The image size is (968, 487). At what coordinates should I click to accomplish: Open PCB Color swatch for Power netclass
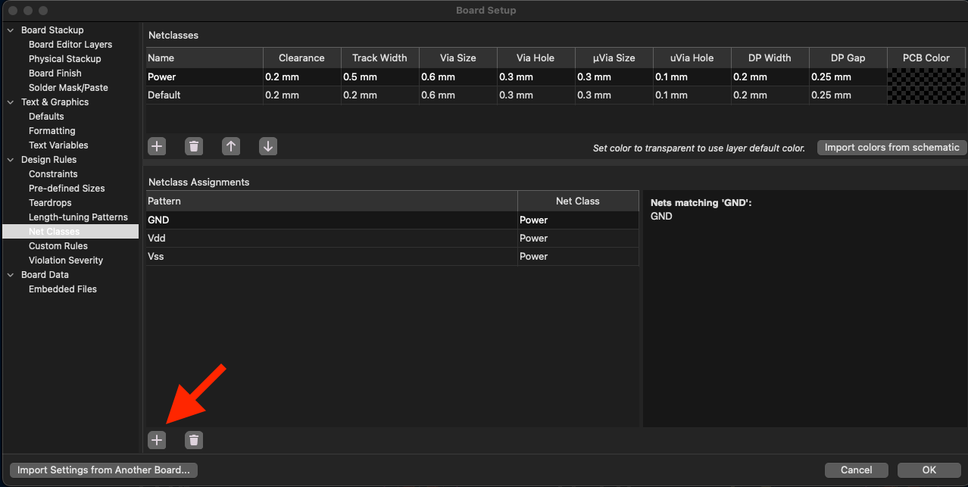(926, 77)
